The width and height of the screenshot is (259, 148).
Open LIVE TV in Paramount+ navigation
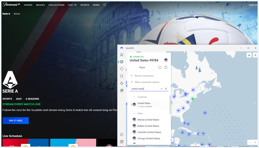pyautogui.click(x=72, y=5)
